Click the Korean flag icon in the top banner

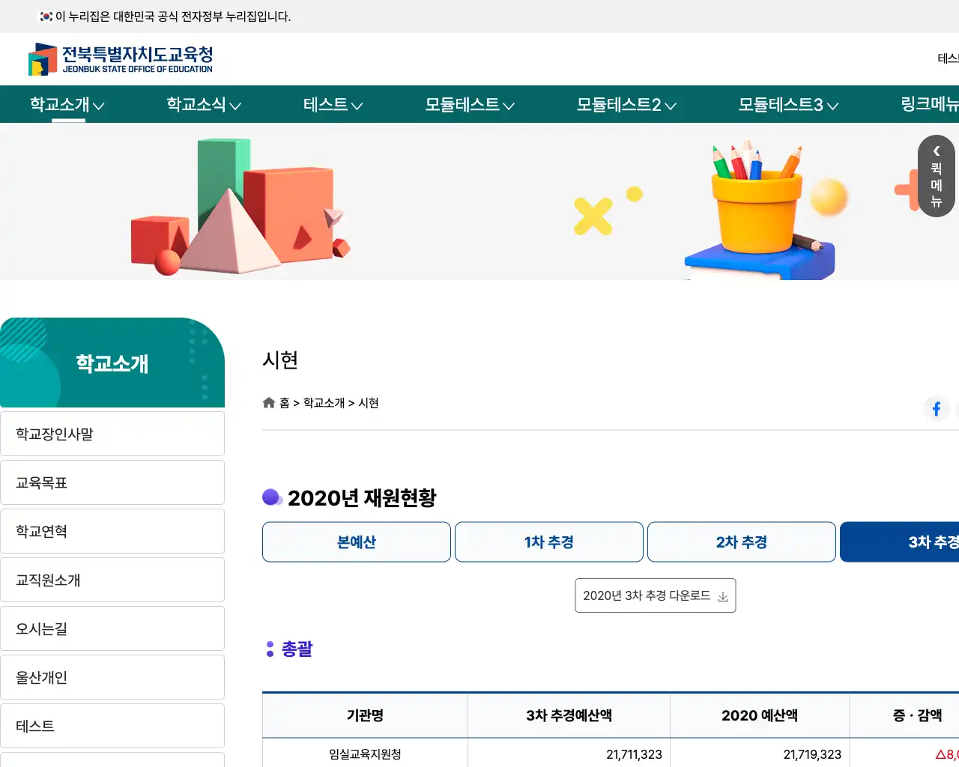pos(46,16)
